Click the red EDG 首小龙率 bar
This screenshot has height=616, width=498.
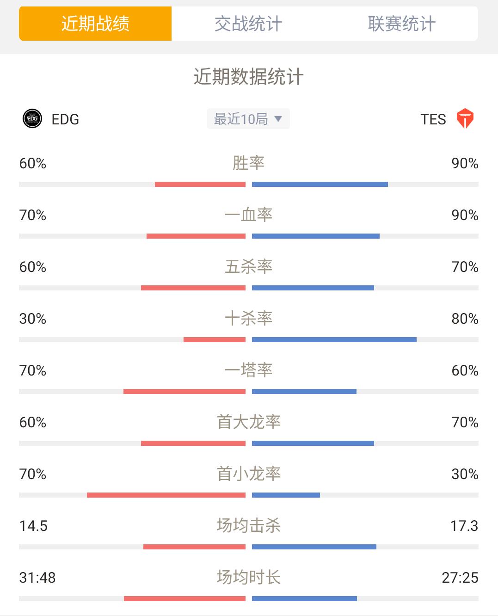166,495
